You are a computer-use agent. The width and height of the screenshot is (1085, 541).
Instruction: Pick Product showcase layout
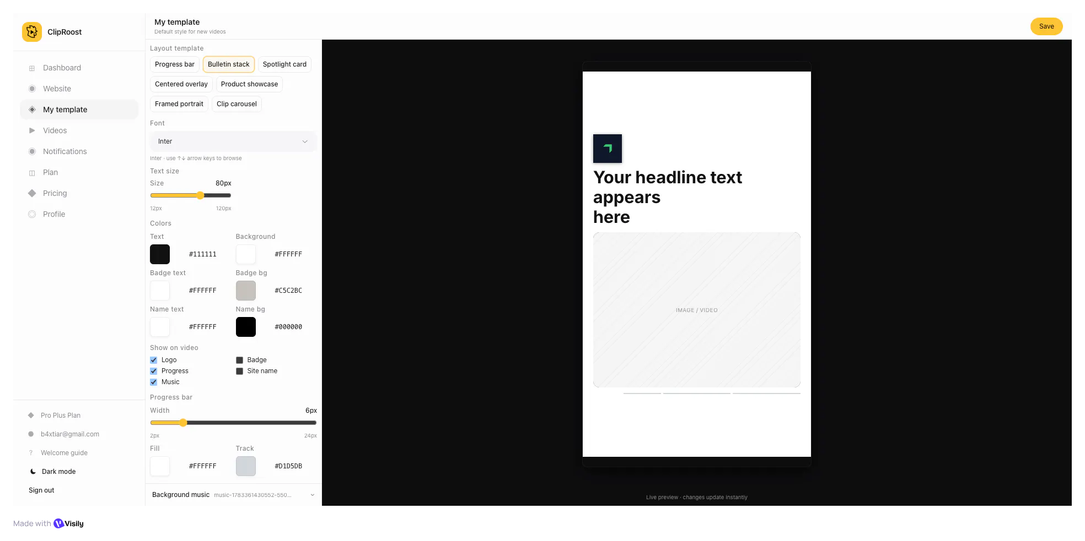(x=249, y=84)
